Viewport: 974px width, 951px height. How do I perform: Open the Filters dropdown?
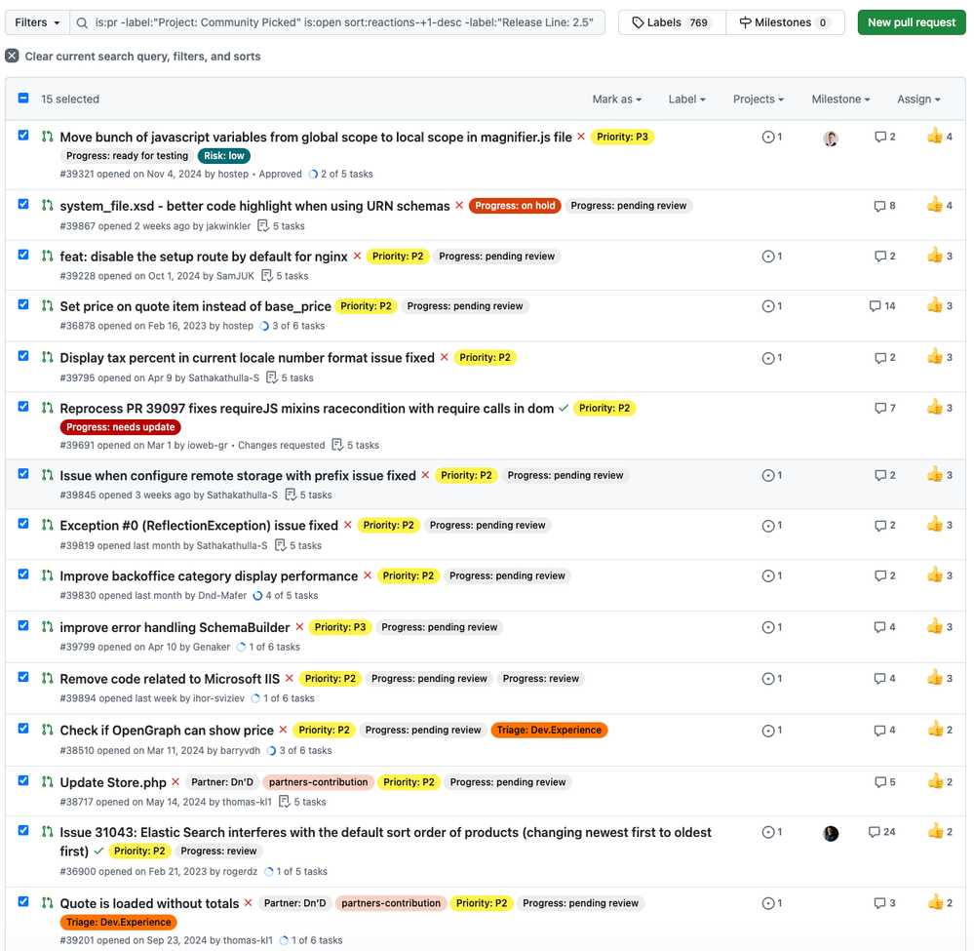(38, 22)
